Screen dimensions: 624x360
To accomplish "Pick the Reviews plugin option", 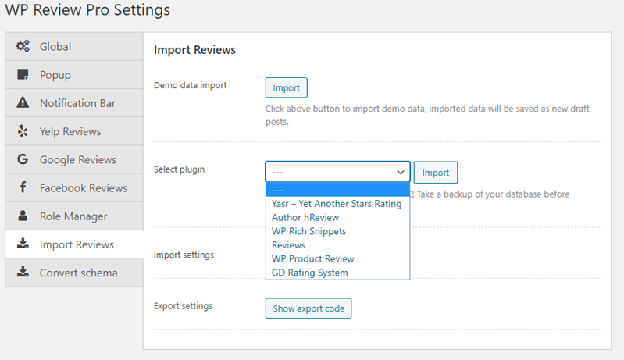I will point(337,245).
